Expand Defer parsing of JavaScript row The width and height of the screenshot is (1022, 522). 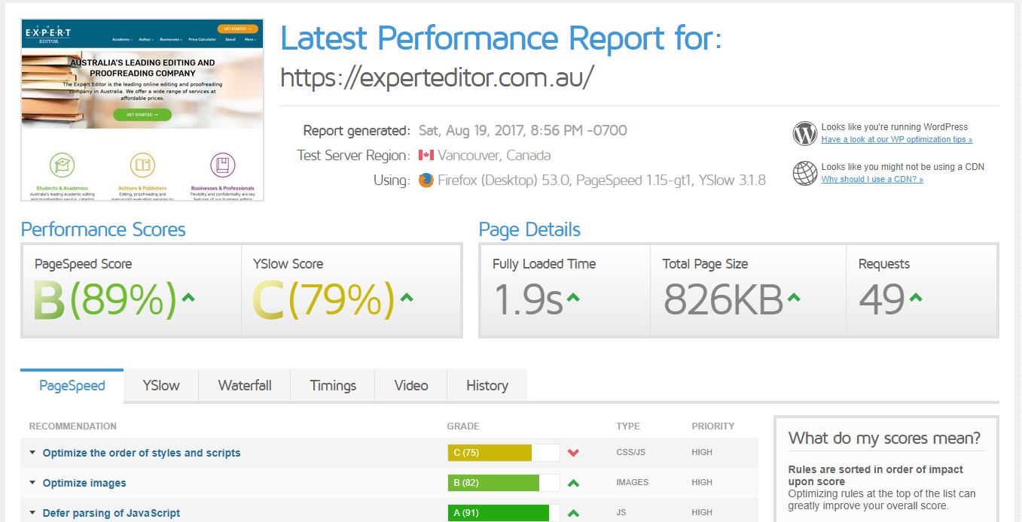111,513
